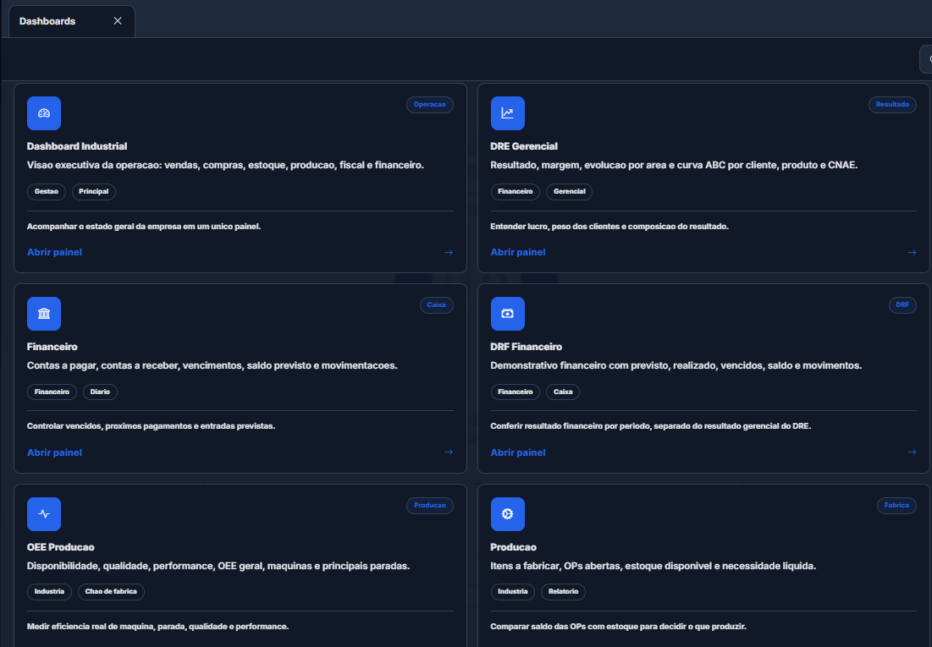The image size is (932, 647).
Task: Click the OEE Producao title
Action: [x=61, y=547]
